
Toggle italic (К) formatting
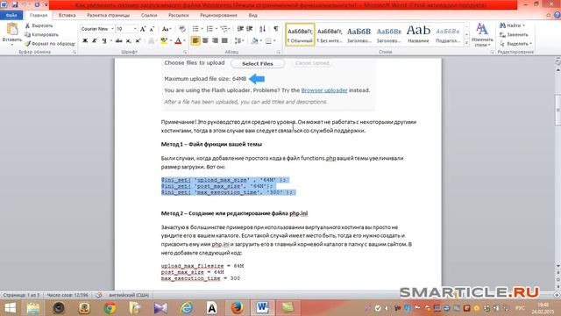point(95,41)
